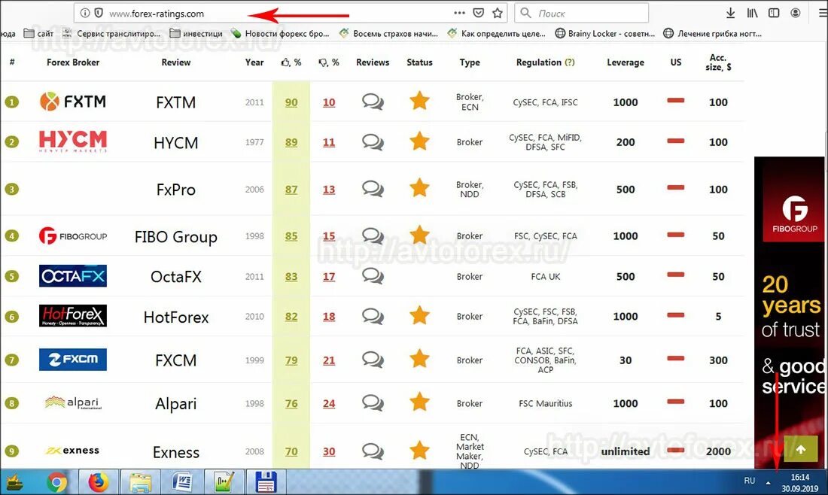Click the HotForex logo

point(73,315)
